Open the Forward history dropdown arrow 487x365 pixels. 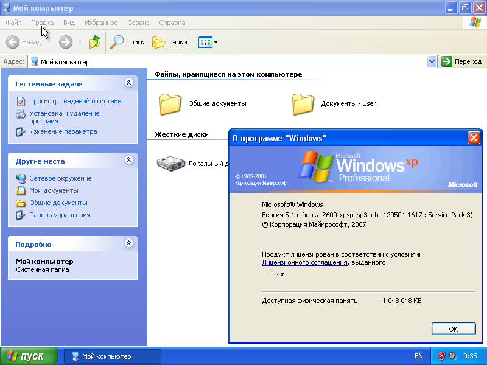tap(80, 41)
